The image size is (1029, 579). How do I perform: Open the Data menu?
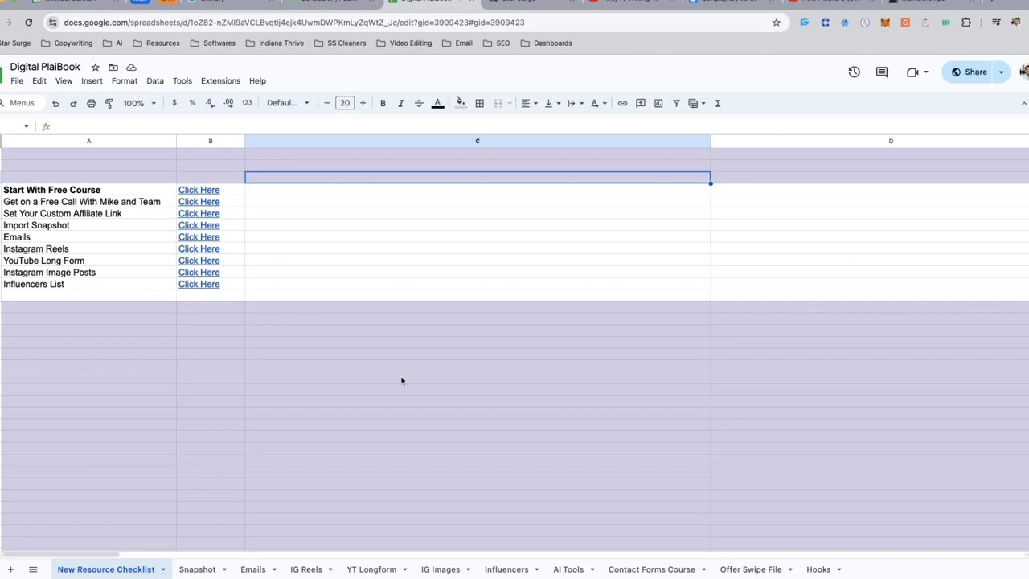click(x=155, y=81)
